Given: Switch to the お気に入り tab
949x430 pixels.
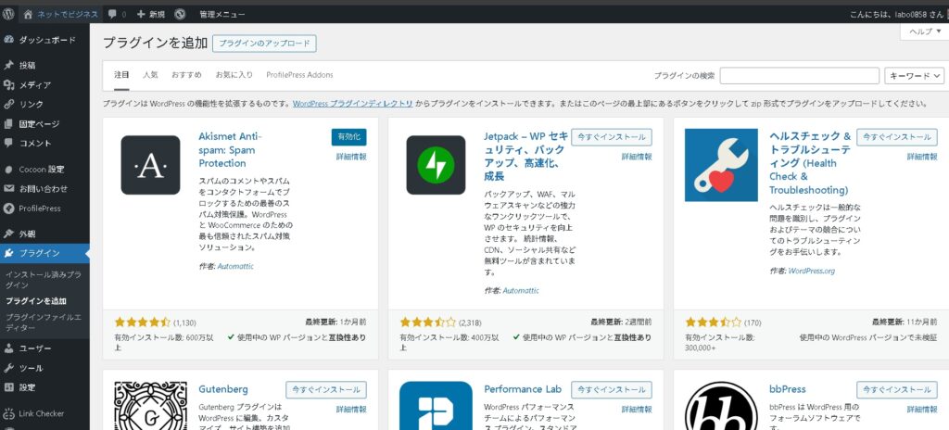Looking at the screenshot, I should [x=234, y=75].
